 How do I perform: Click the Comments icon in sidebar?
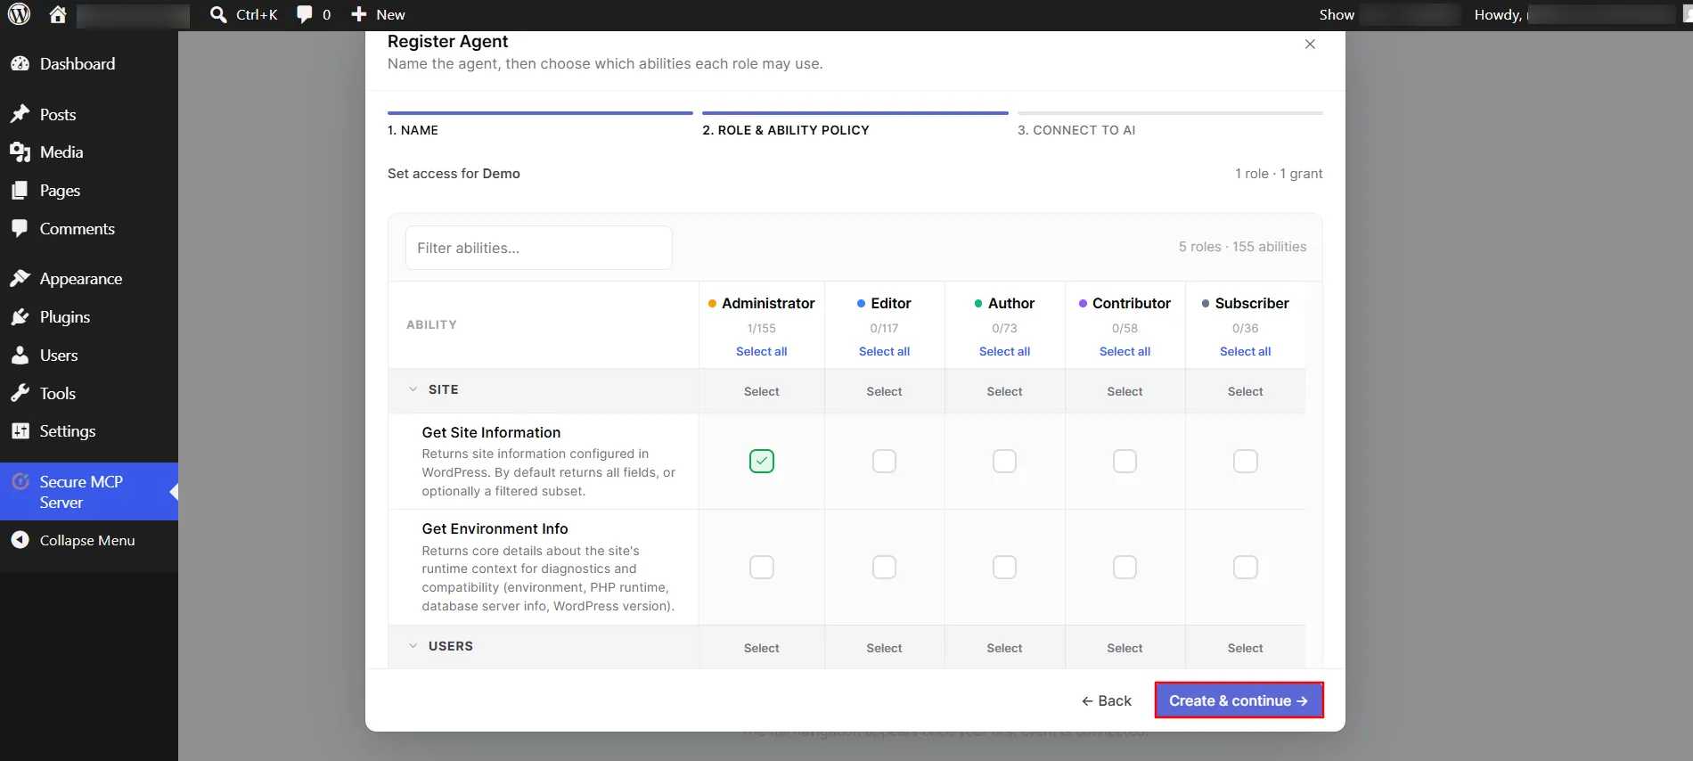point(20,229)
